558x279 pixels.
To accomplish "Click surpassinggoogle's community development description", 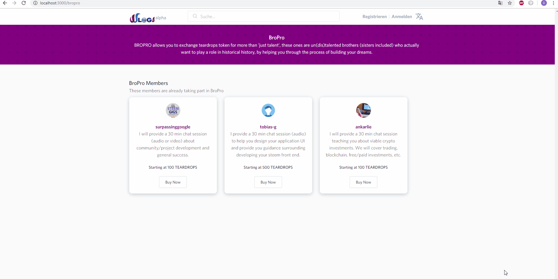I will click(x=173, y=144).
